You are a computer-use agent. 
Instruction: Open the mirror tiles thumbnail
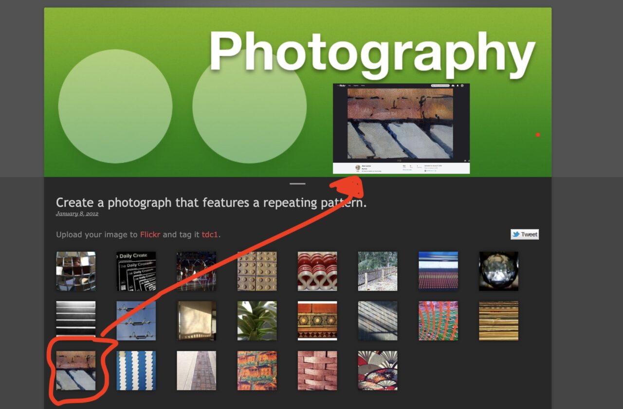(x=75, y=271)
